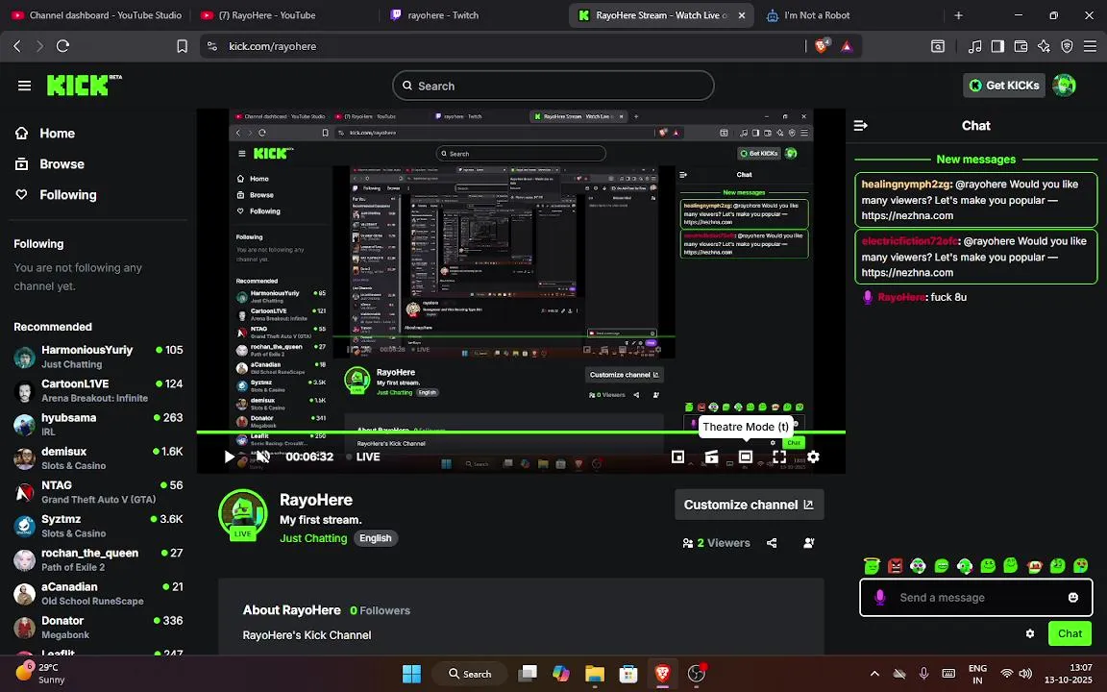Open Customize channel

750,505
